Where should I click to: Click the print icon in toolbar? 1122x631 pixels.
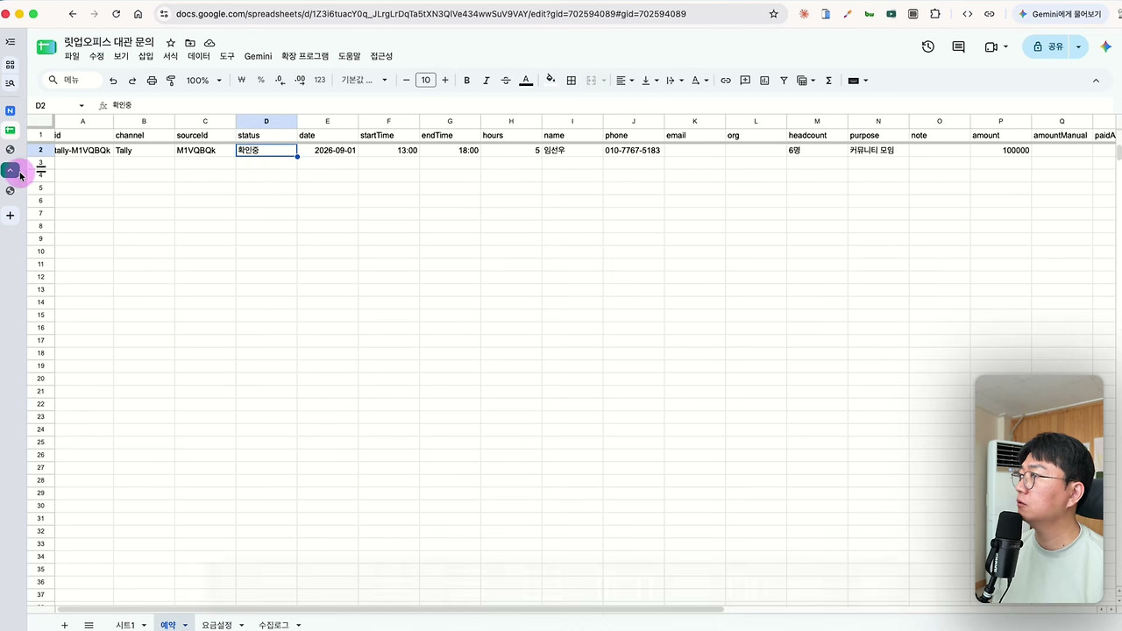pos(152,81)
